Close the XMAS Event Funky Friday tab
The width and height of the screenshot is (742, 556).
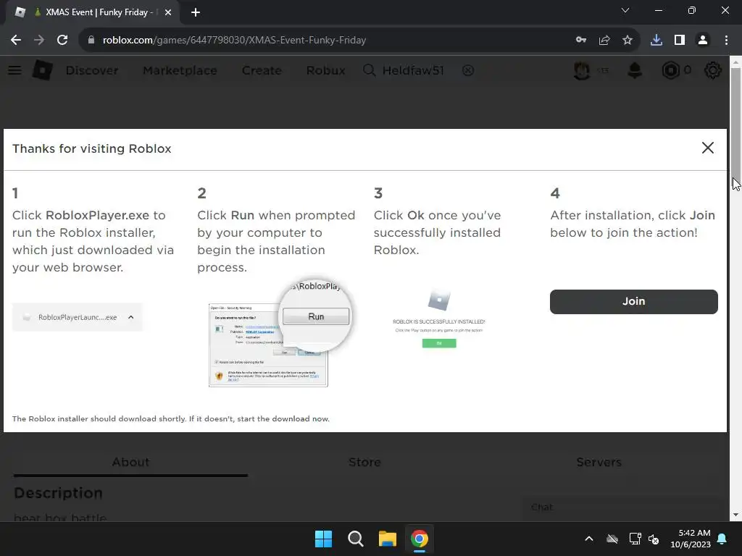pyautogui.click(x=168, y=13)
